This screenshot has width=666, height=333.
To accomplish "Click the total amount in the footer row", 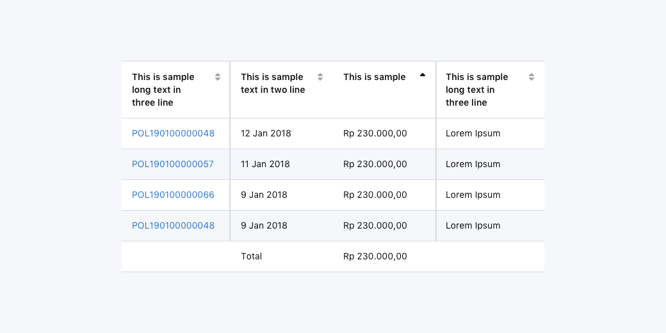I will click(x=375, y=256).
